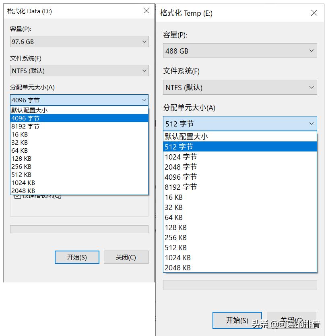The image size is (328, 336).
Task: Click 开始(S) button in Data (D:) dialog
Action: pos(77,257)
